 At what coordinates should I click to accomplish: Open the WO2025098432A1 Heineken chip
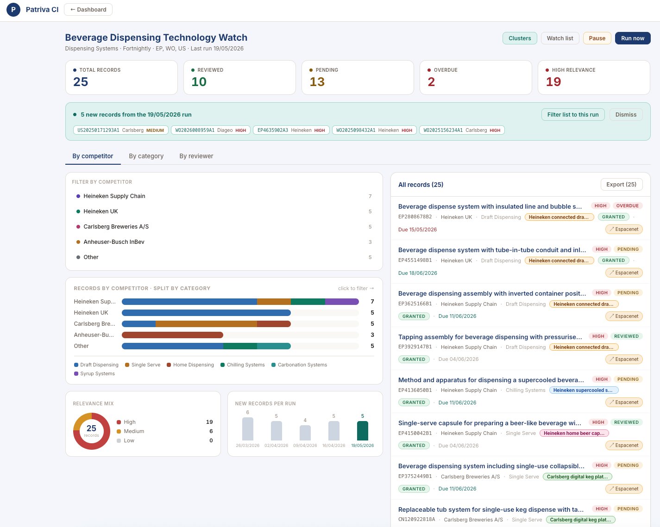click(374, 130)
